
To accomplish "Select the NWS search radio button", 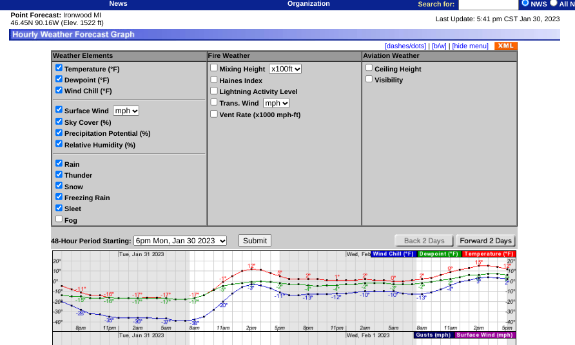I will tap(525, 3).
